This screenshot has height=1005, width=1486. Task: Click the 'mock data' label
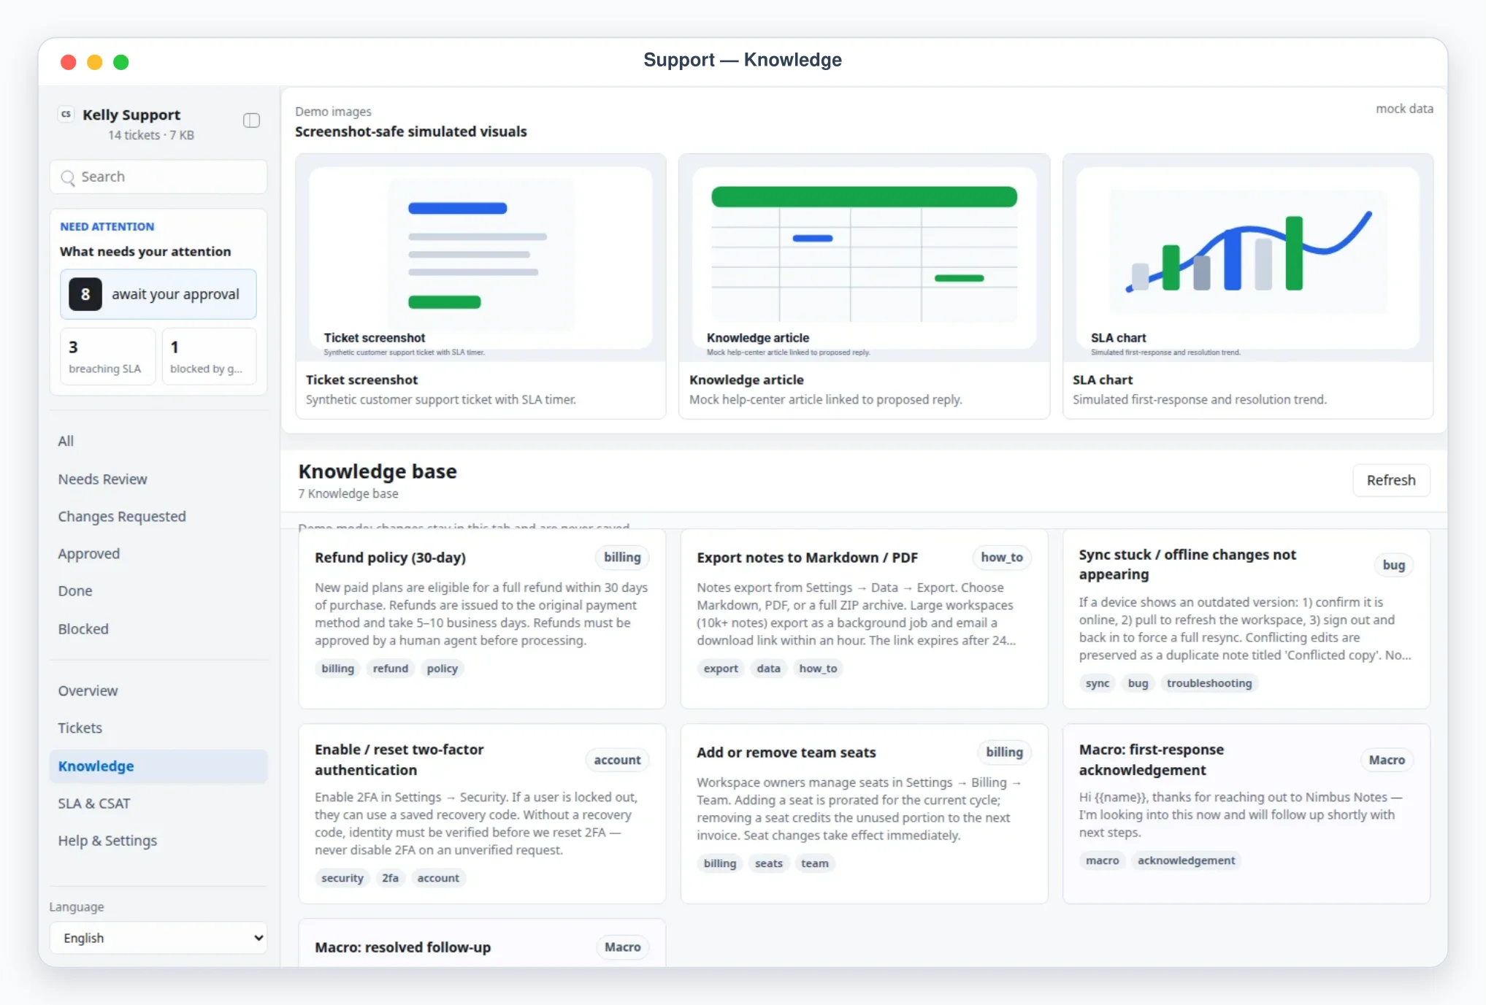coord(1404,109)
